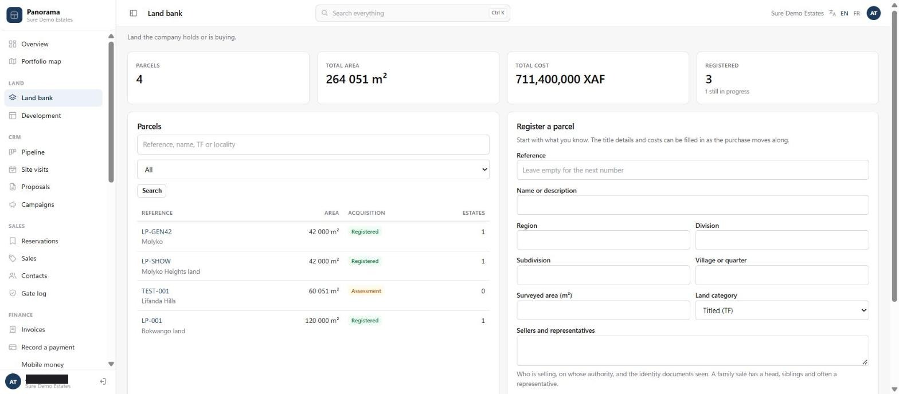
Task: Click the Contacts people icon
Action: tap(13, 275)
